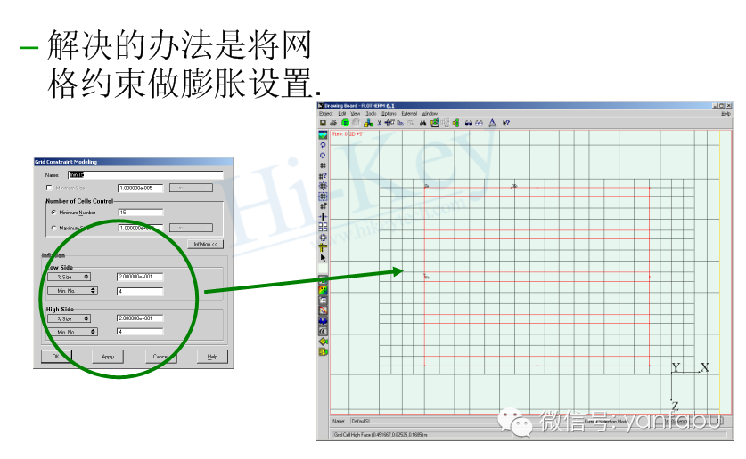Click the yellow diamond camera sidebar icon
Image resolution: width=746 pixels, height=459 pixels.
point(323,342)
